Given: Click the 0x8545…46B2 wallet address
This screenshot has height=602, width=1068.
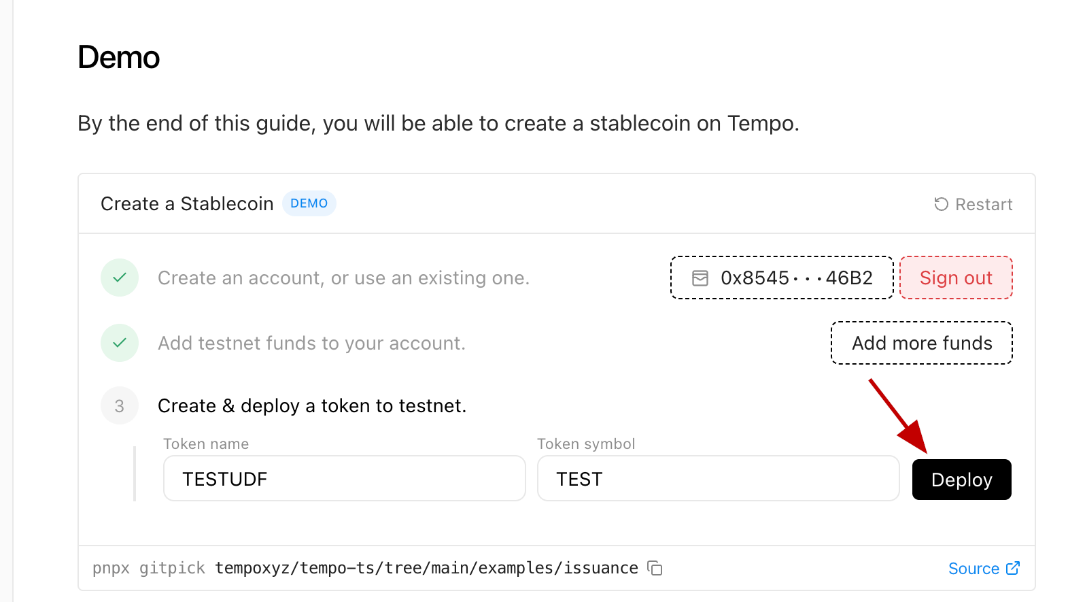Looking at the screenshot, I should click(796, 278).
